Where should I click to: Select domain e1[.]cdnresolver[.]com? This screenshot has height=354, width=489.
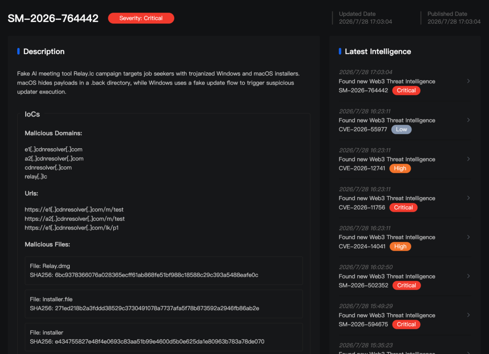coord(53,150)
